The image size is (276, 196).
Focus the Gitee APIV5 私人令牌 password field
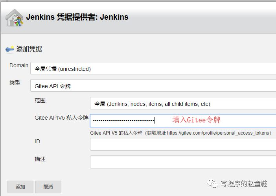(183, 120)
